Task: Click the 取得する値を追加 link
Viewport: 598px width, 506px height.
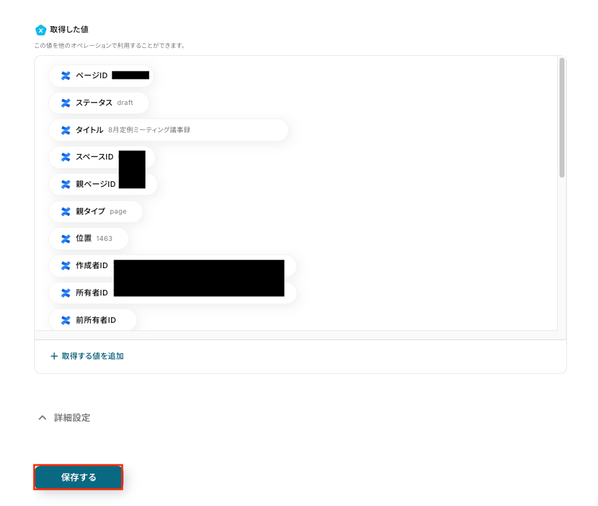Action: click(x=92, y=356)
